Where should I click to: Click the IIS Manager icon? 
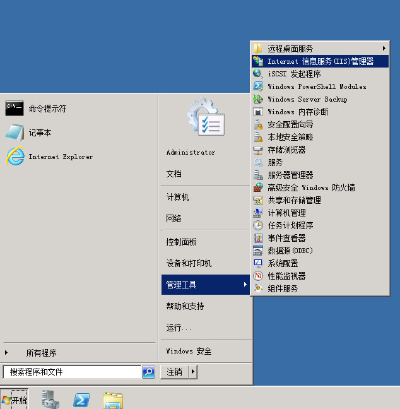point(258,61)
